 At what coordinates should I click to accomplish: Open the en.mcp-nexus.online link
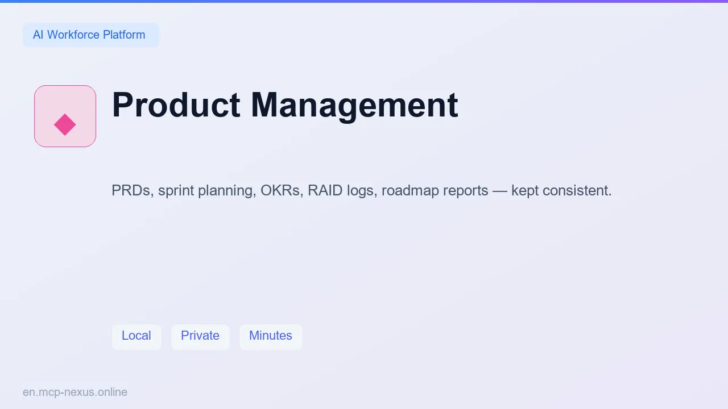(75, 392)
